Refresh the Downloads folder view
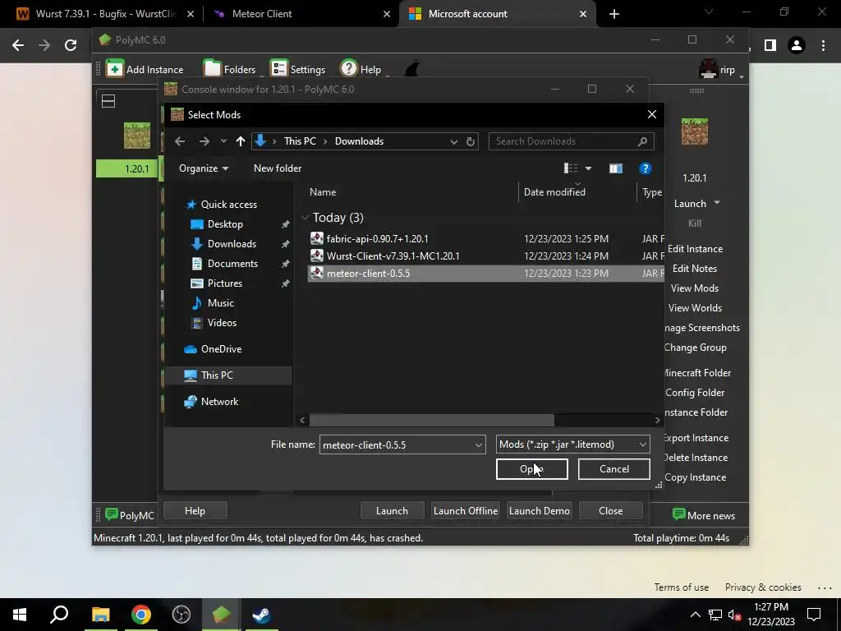The height and width of the screenshot is (631, 841). tap(471, 141)
